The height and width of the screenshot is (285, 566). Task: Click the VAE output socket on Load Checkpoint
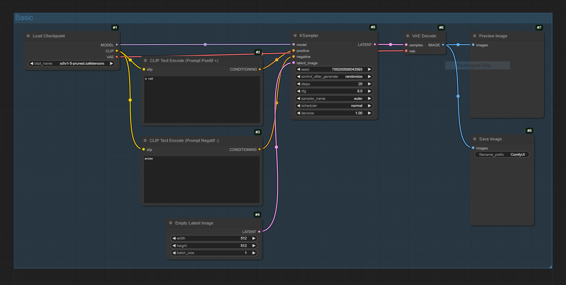(x=117, y=57)
